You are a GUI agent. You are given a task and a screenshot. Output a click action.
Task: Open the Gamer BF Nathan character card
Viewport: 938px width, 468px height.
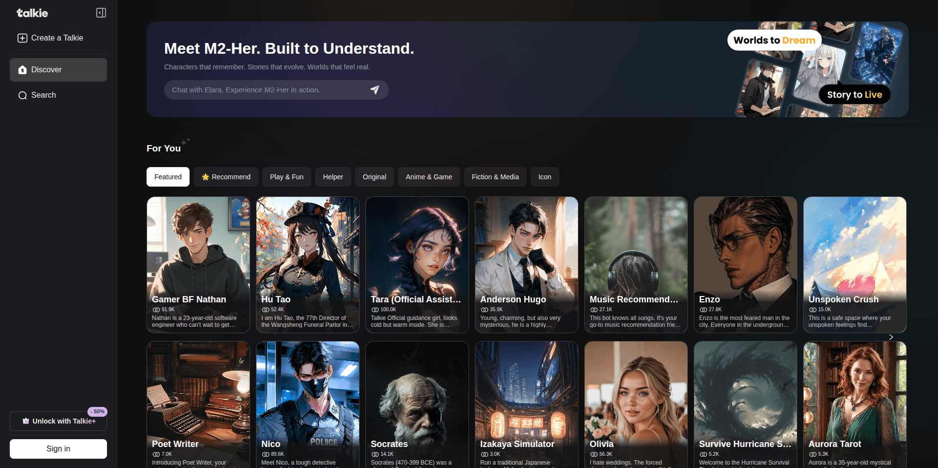coord(198,265)
